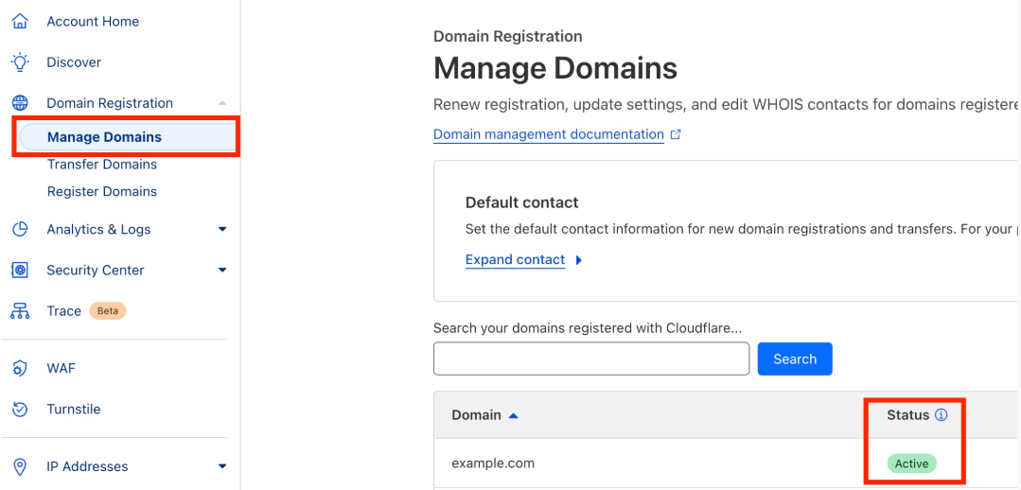
Task: Click the Discover lightbulb icon
Action: 20,62
